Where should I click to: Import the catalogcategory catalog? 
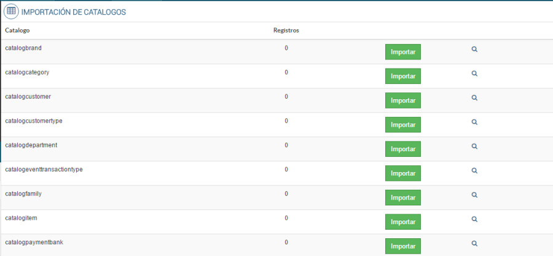402,76
